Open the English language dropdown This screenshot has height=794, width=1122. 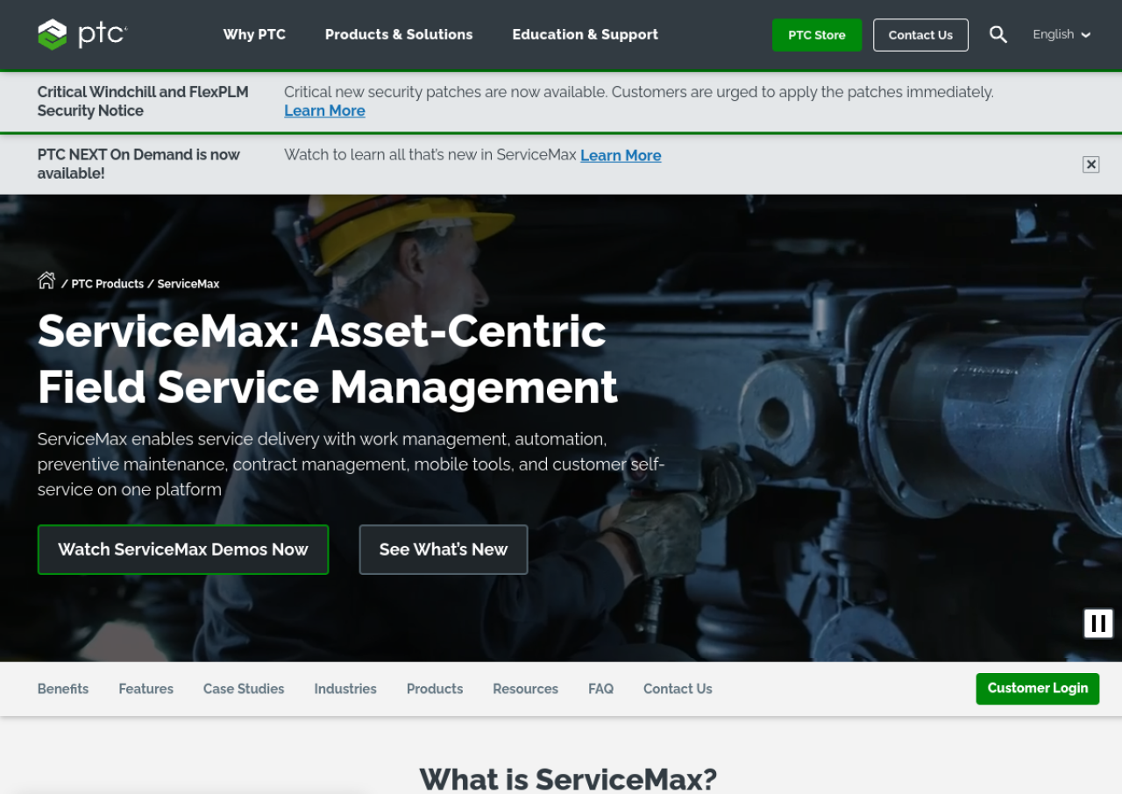pos(1062,34)
